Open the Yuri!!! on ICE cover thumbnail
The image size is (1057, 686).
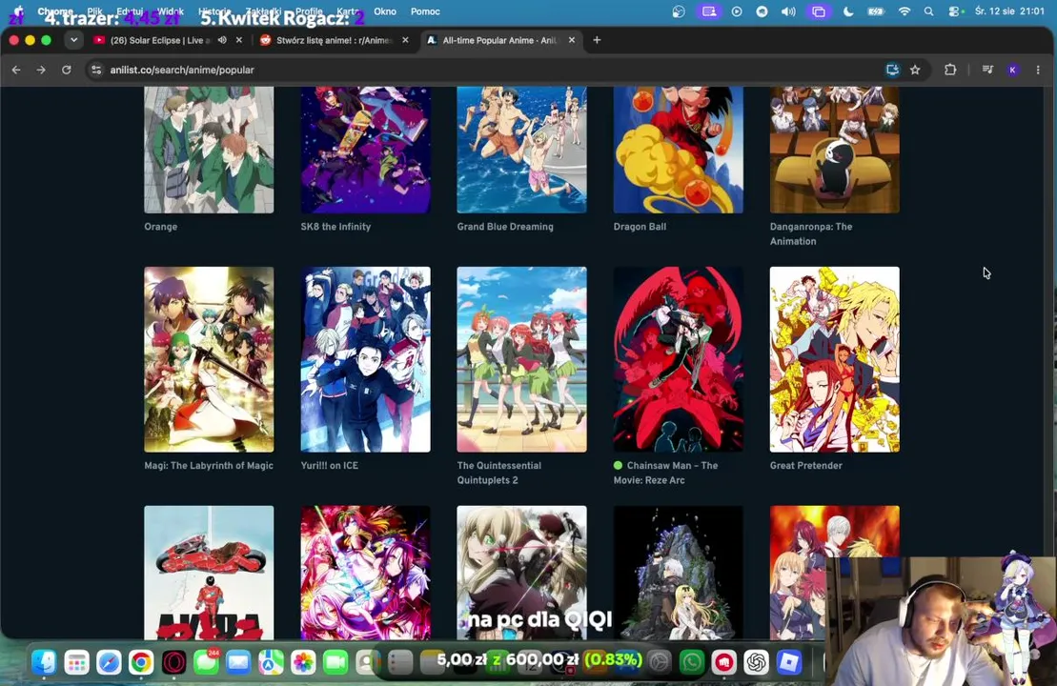[x=365, y=359]
